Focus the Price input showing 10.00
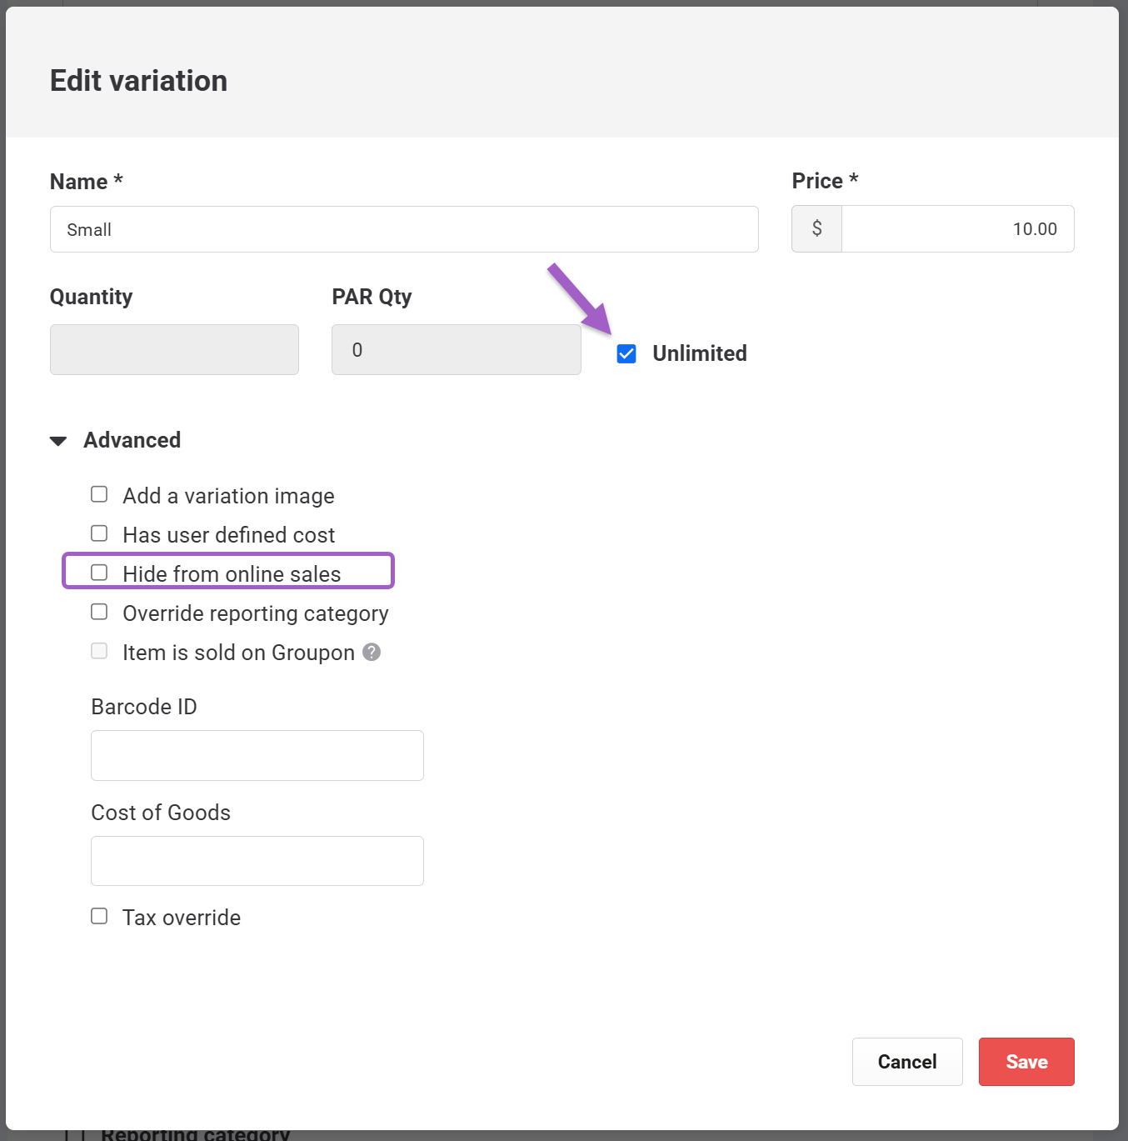The width and height of the screenshot is (1128, 1141). click(958, 228)
